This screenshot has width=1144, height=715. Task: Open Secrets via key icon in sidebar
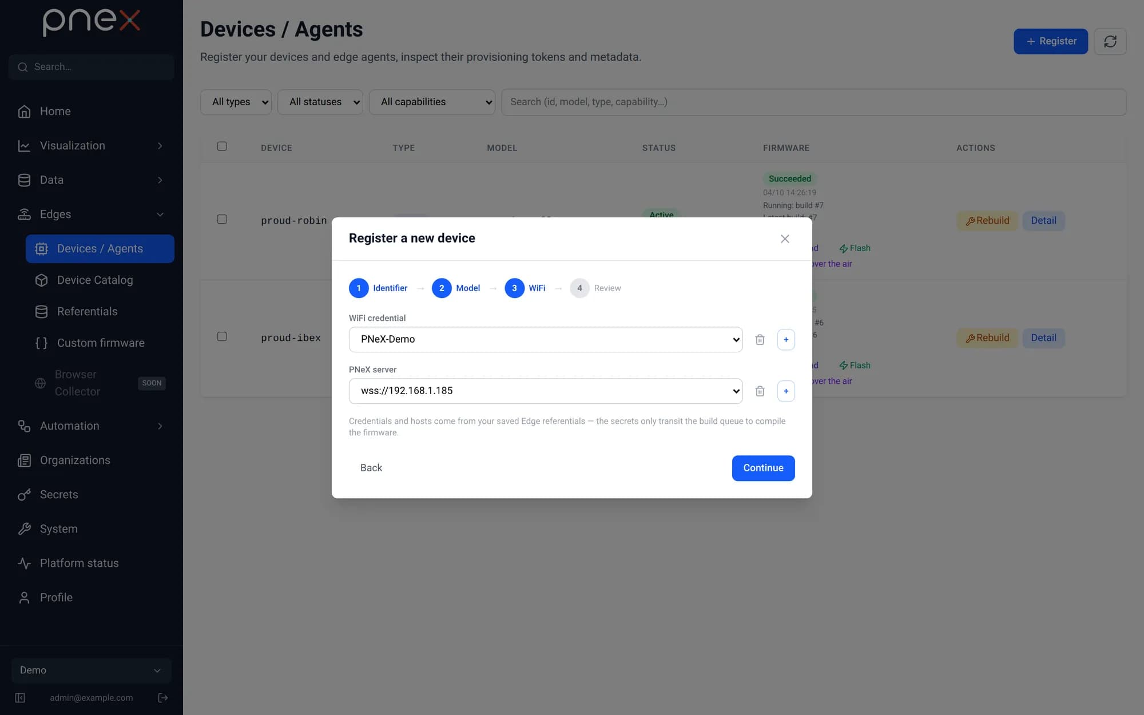point(24,495)
